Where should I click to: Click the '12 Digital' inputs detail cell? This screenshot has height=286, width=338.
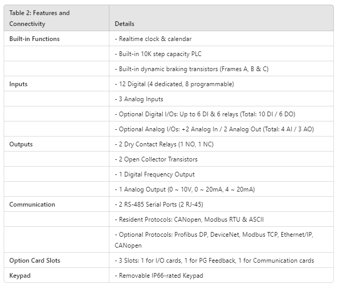click(x=174, y=84)
